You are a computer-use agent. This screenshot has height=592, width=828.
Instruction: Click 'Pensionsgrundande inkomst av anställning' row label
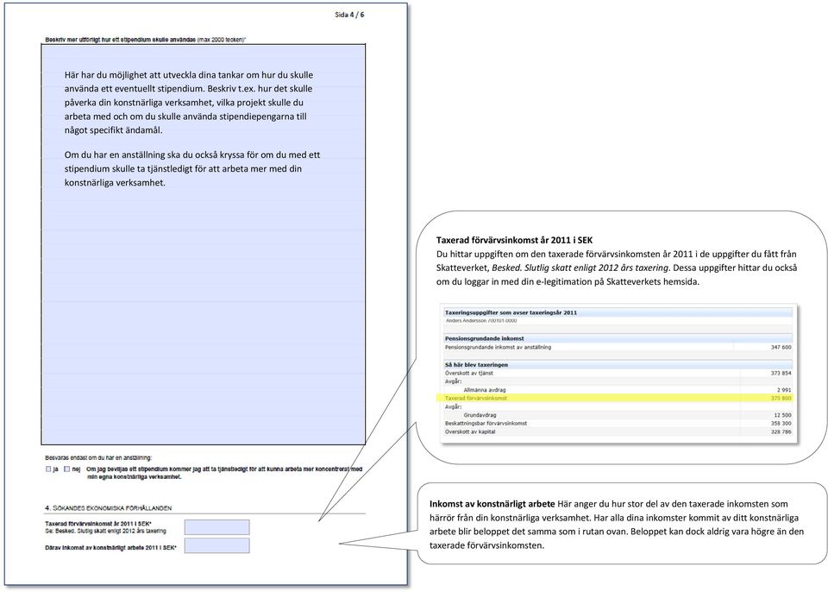point(498,347)
